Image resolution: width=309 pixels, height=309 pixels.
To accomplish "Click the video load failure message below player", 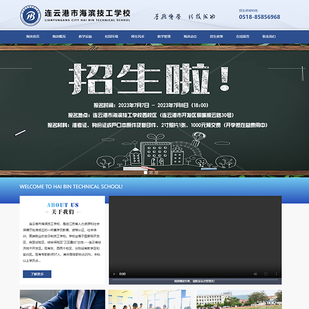I will coord(195,281).
